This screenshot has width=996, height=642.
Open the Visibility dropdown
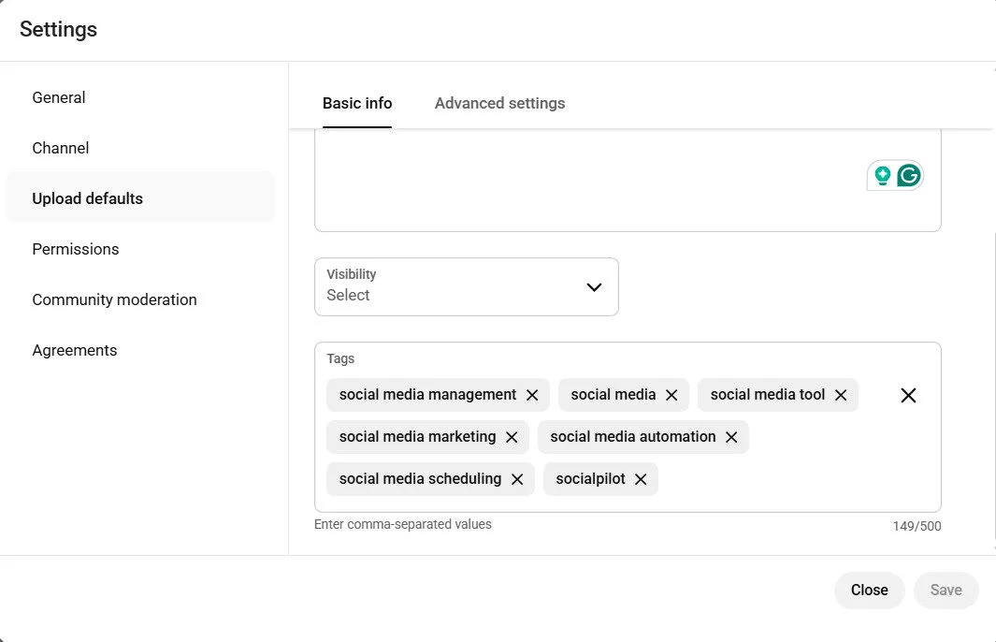594,287
